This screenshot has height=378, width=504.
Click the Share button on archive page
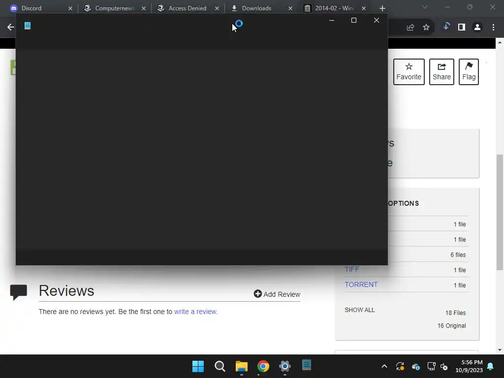point(441,72)
